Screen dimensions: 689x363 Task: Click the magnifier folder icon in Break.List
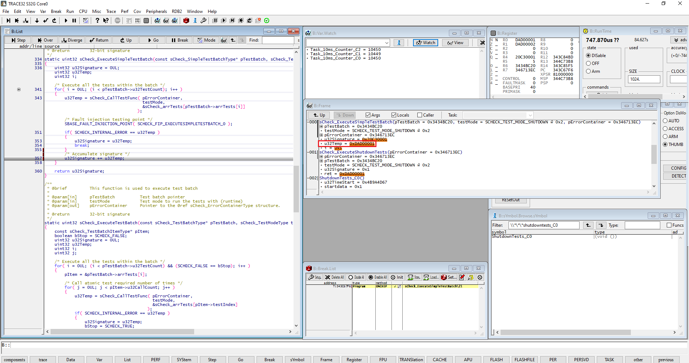(470, 277)
